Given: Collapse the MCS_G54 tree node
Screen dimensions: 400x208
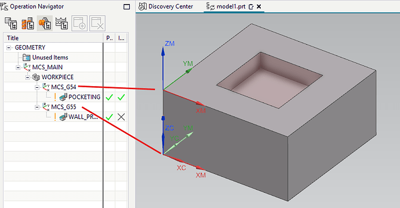Looking at the screenshot, I should 37,87.
